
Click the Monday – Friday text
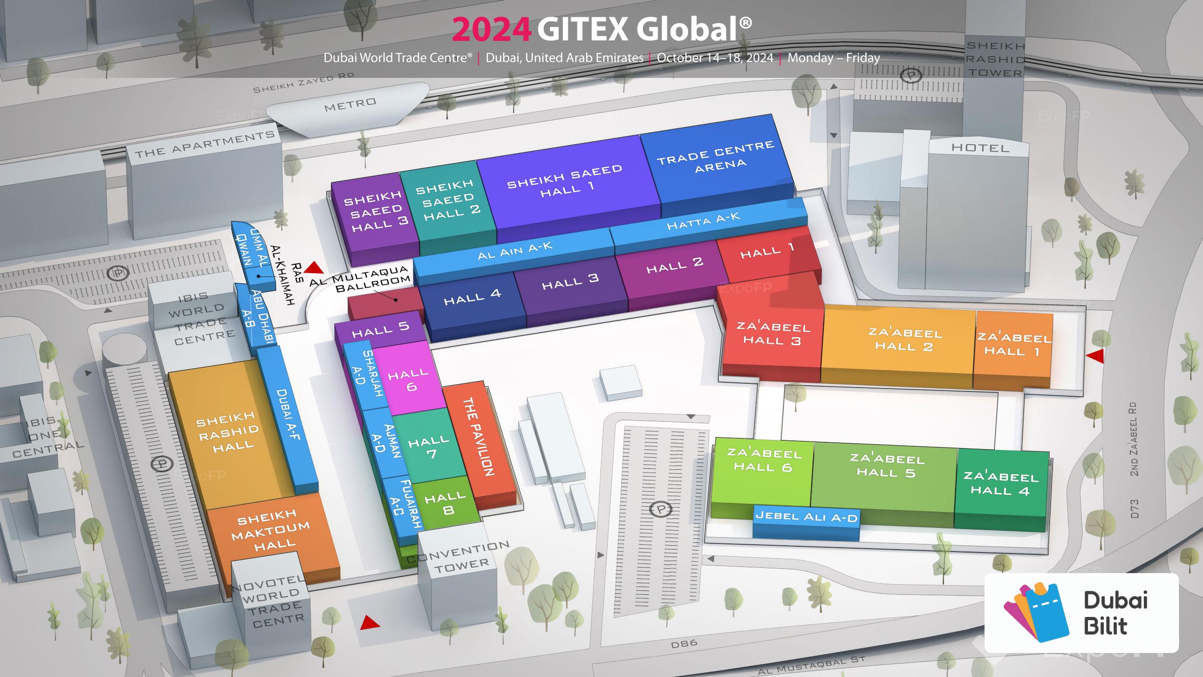tap(834, 58)
